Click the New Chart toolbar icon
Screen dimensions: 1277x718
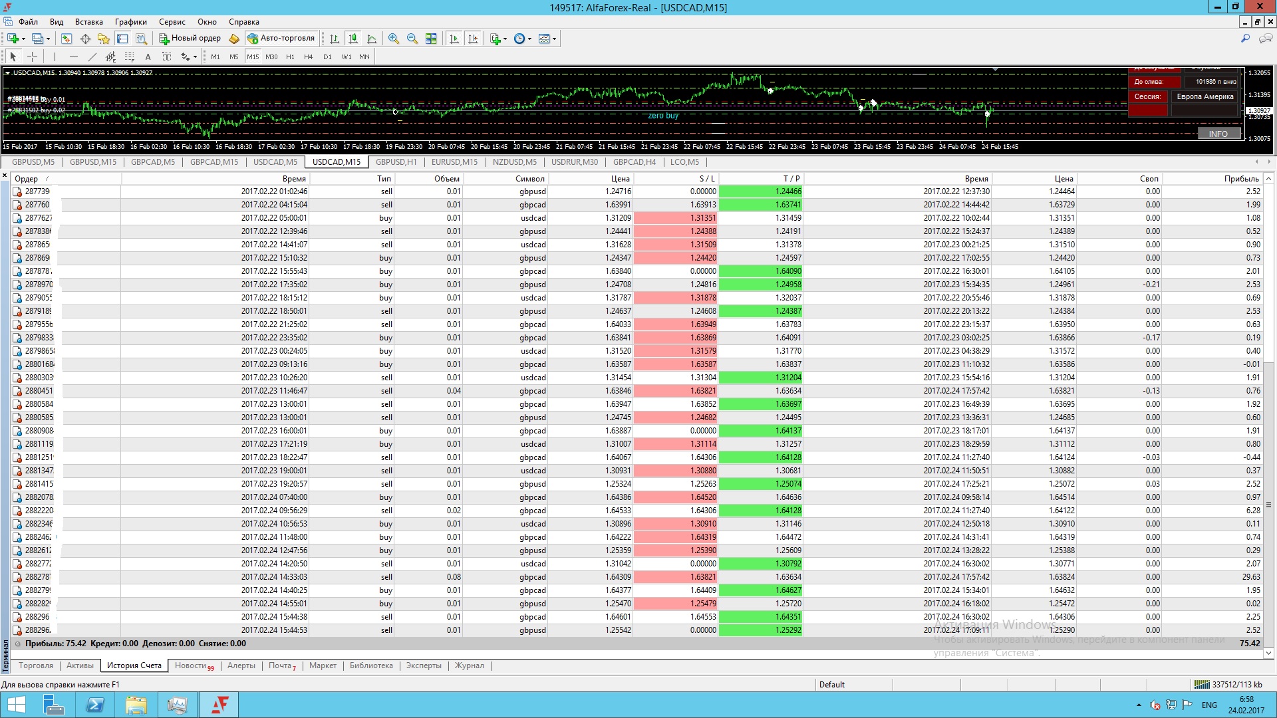click(x=13, y=39)
